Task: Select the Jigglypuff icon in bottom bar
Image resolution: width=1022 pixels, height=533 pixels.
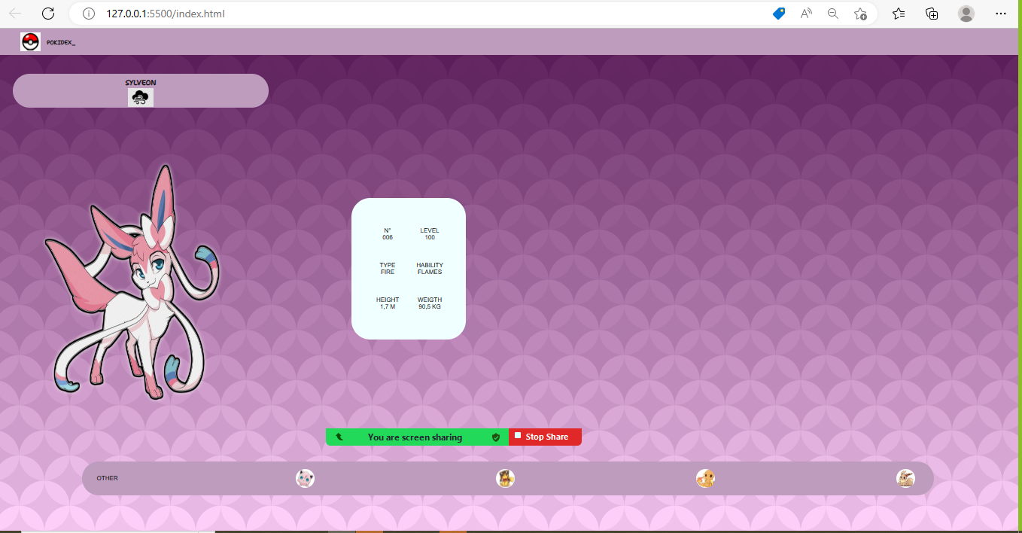Action: pyautogui.click(x=305, y=478)
